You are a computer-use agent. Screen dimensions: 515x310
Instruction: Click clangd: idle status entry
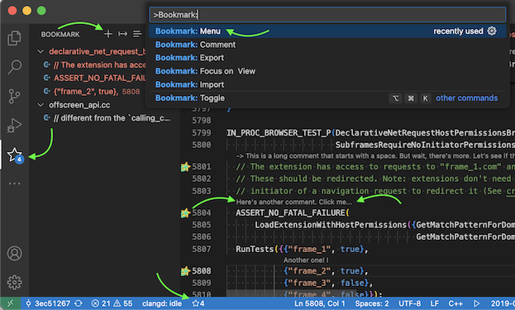pos(162,303)
